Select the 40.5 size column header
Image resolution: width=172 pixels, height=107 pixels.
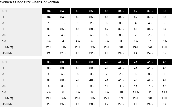tap(121, 62)
